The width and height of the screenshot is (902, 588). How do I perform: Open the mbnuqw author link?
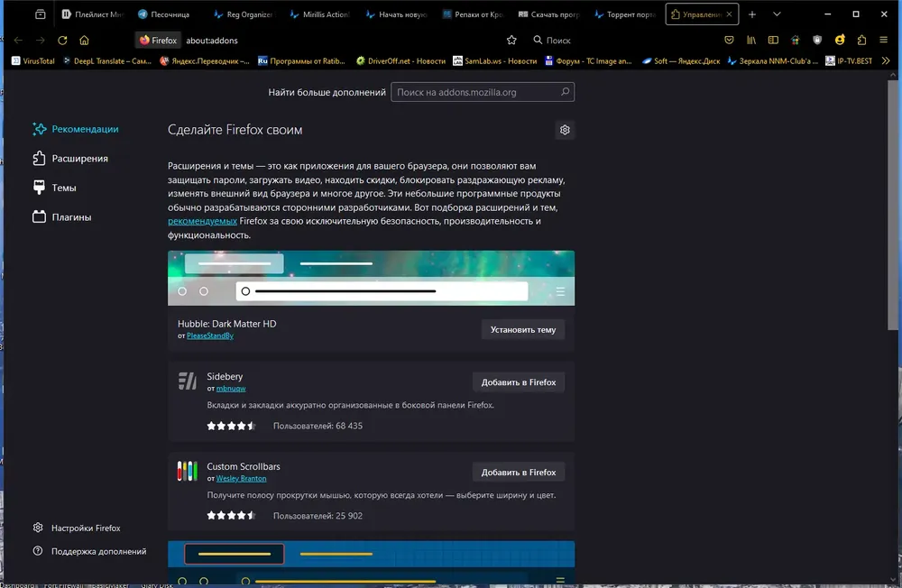pyautogui.click(x=231, y=389)
